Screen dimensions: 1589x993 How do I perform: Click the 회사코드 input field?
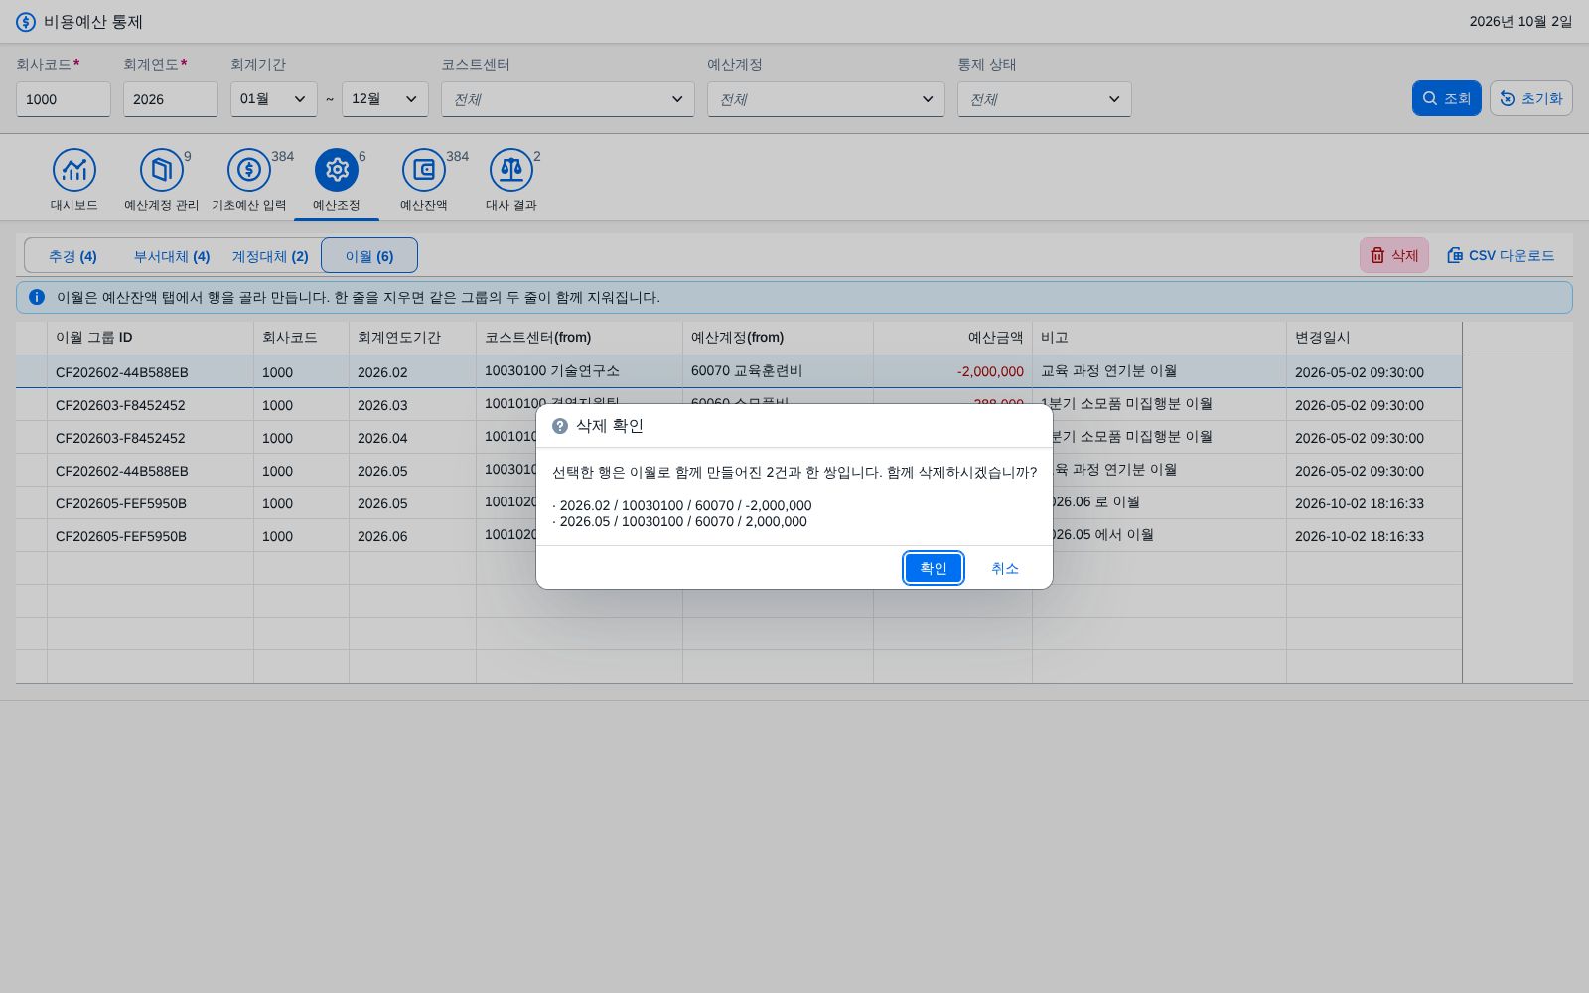click(x=64, y=99)
